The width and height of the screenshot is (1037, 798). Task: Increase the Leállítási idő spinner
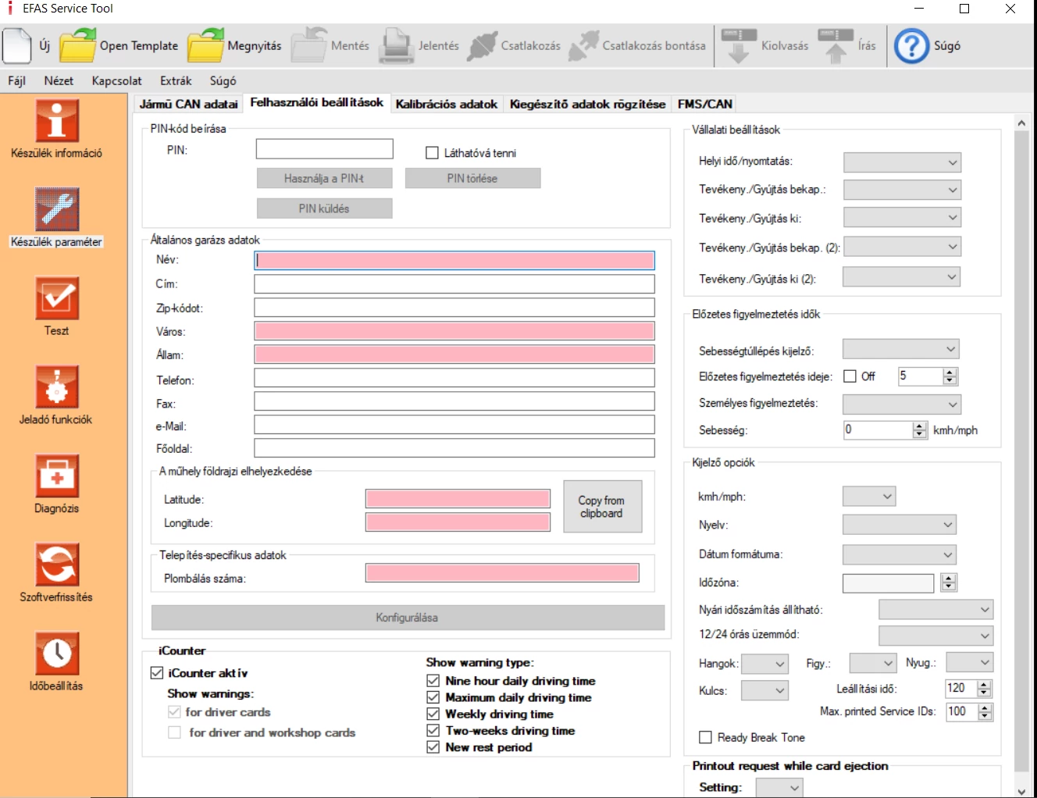[985, 685]
